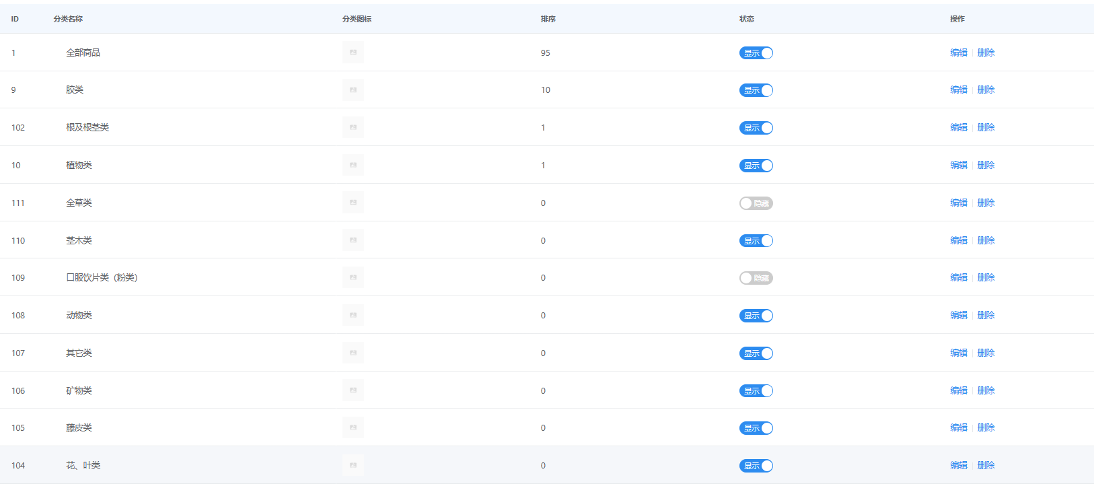The width and height of the screenshot is (1094, 488).
Task: Select the category name 口服饮片类（粉类）
Action: (102, 277)
